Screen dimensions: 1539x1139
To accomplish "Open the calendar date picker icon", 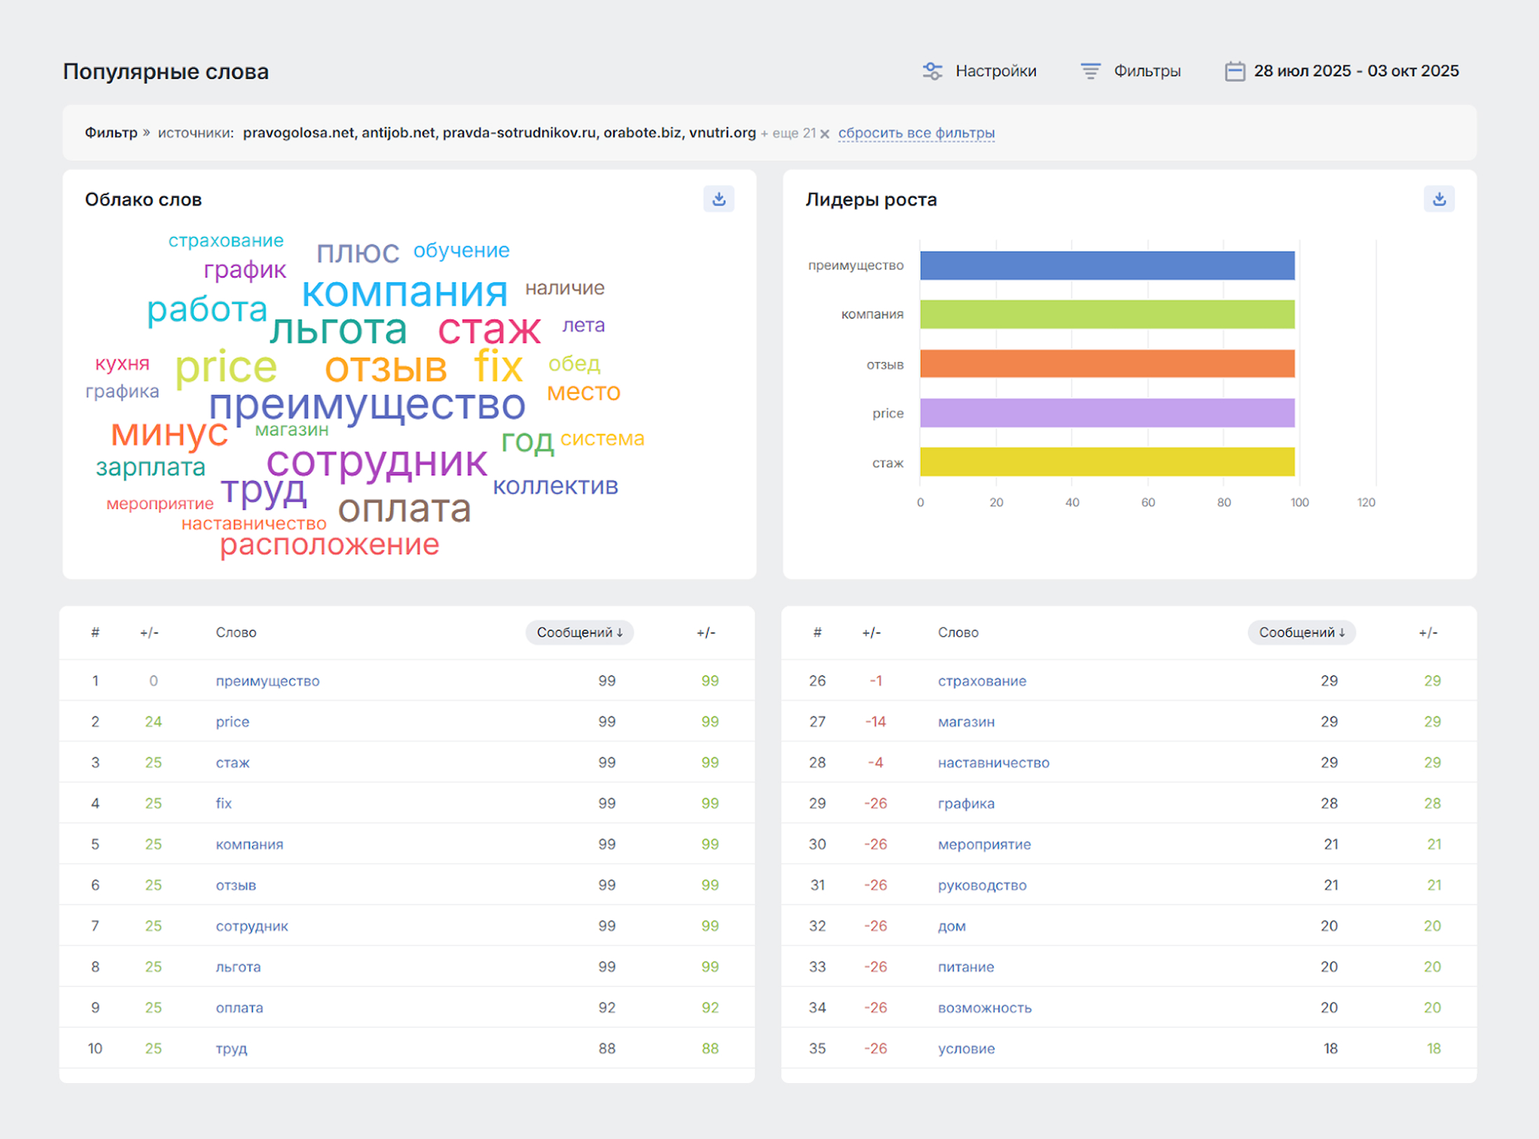I will [x=1235, y=71].
